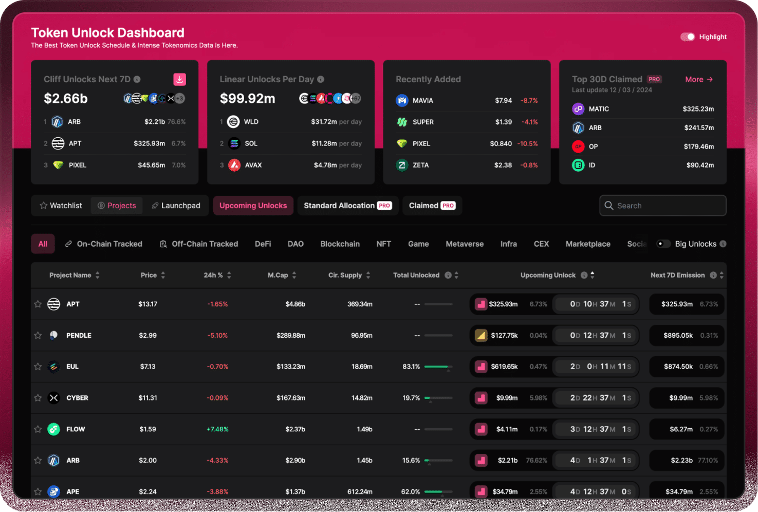Image resolution: width=758 pixels, height=512 pixels.
Task: Click the SUPER logo in Recently Added
Action: [402, 122]
